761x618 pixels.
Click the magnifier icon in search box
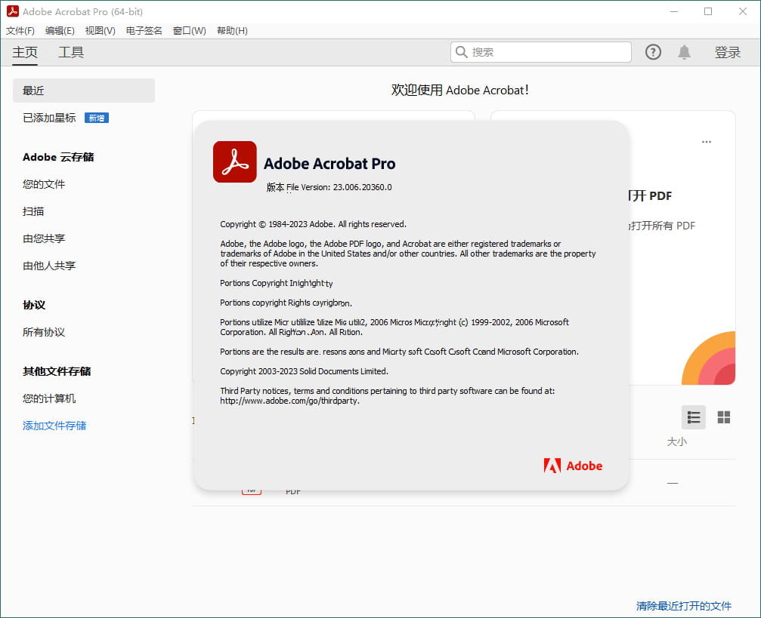[462, 52]
